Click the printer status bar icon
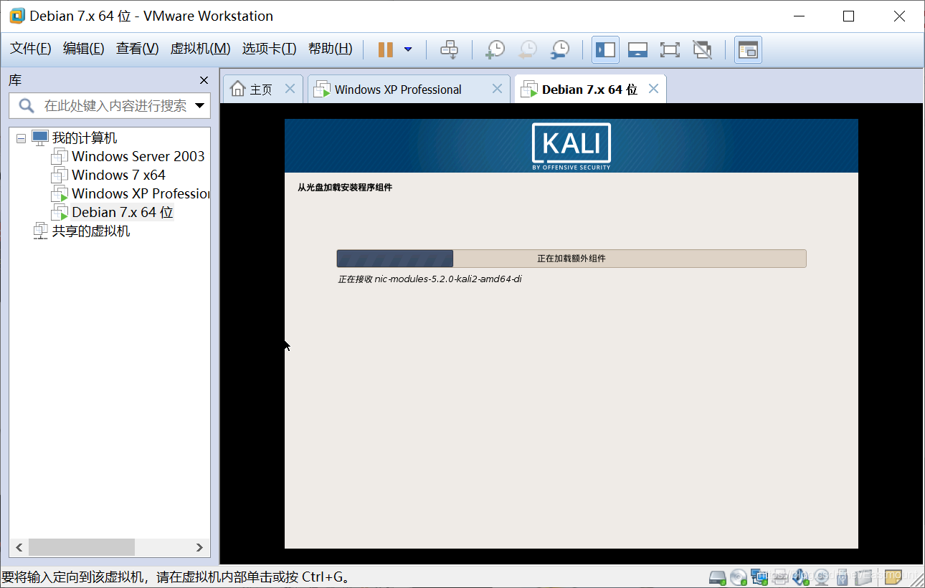Image resolution: width=925 pixels, height=588 pixels. point(780,577)
